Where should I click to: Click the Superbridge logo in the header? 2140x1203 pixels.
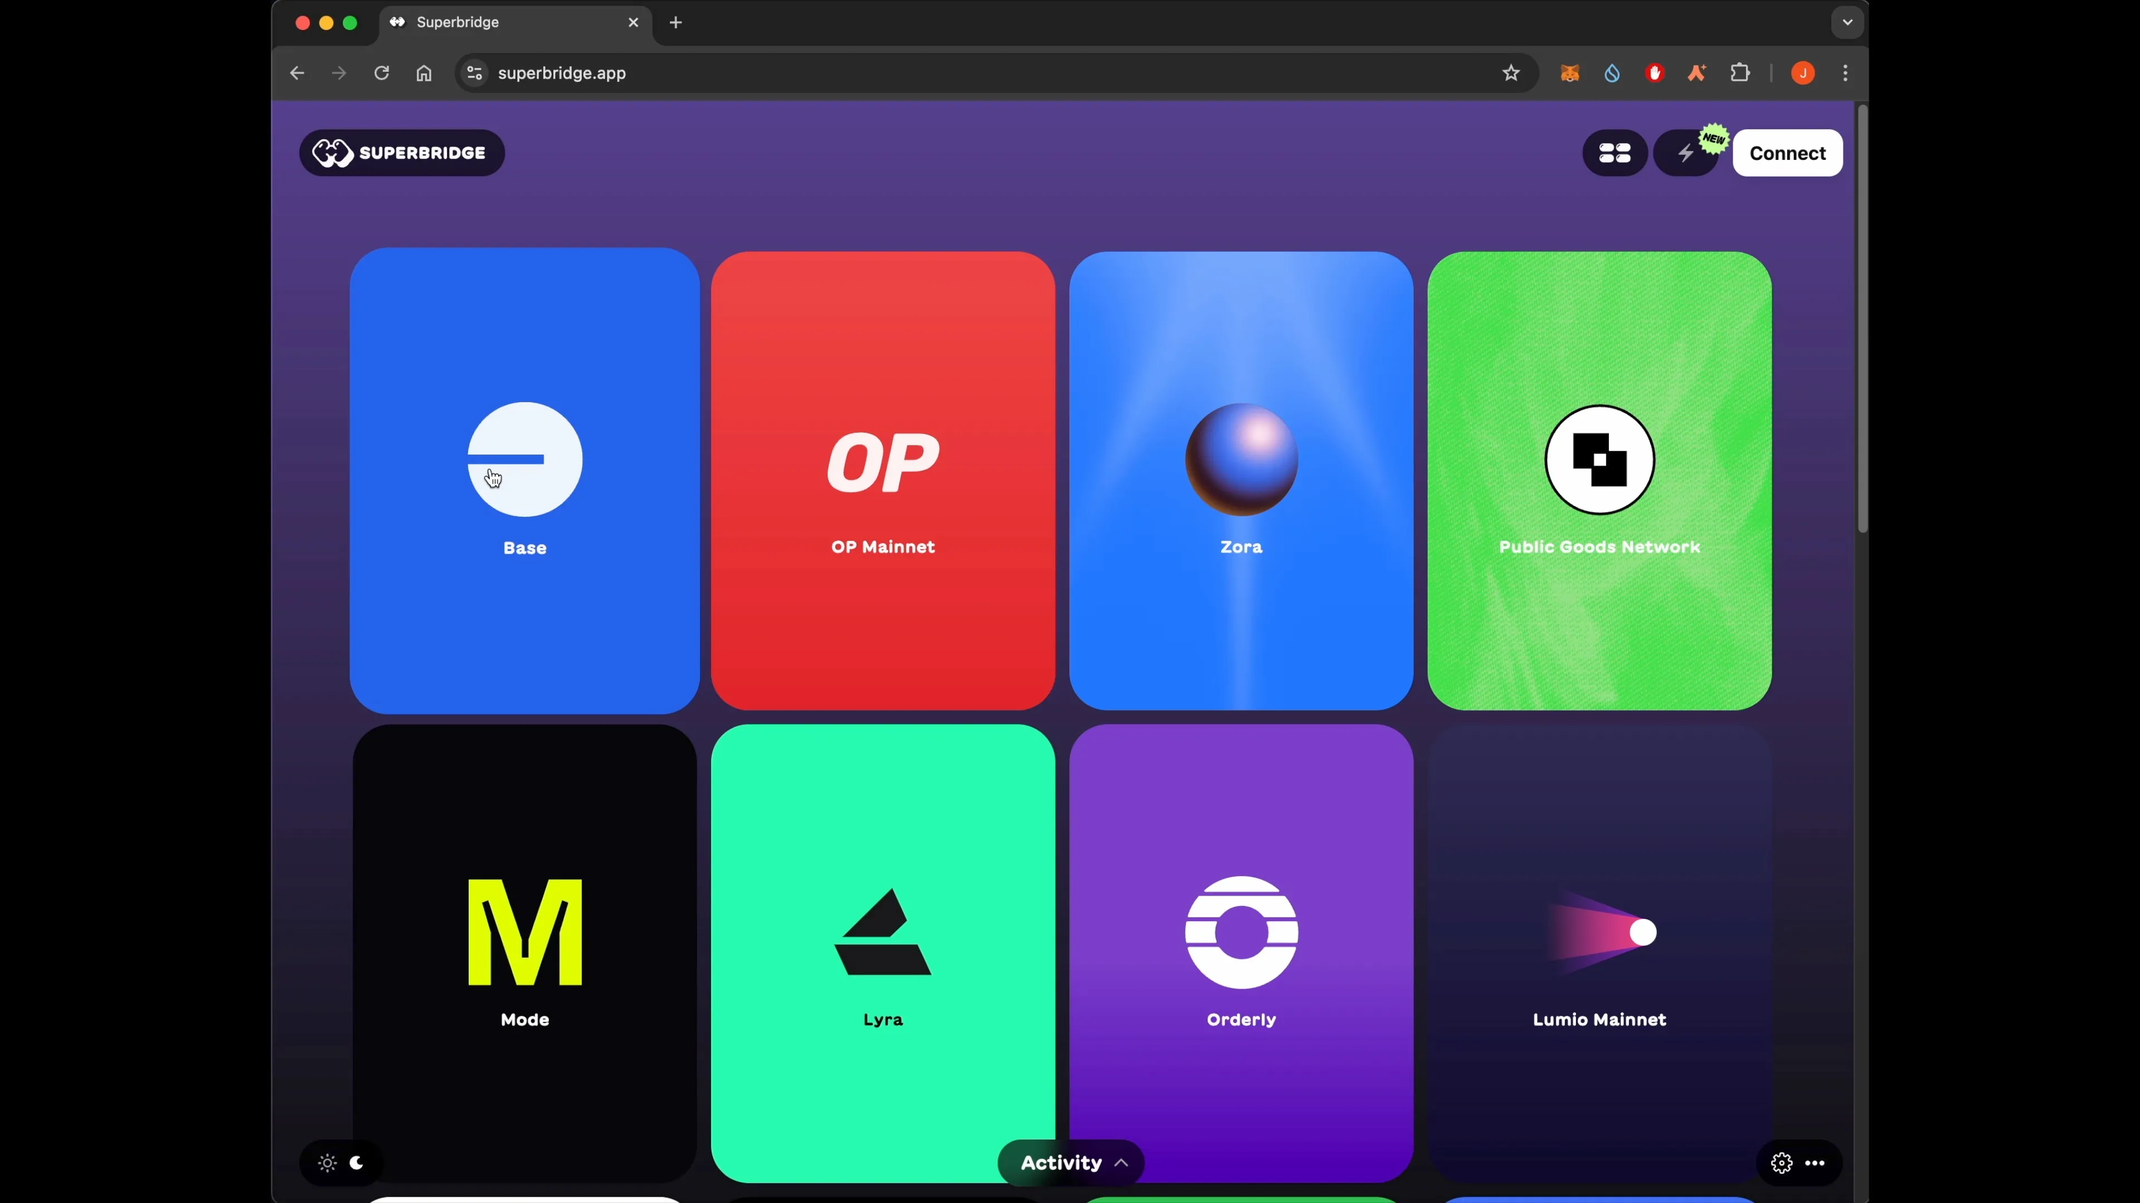[402, 153]
